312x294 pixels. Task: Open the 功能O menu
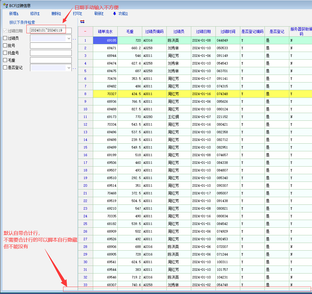(123, 13)
